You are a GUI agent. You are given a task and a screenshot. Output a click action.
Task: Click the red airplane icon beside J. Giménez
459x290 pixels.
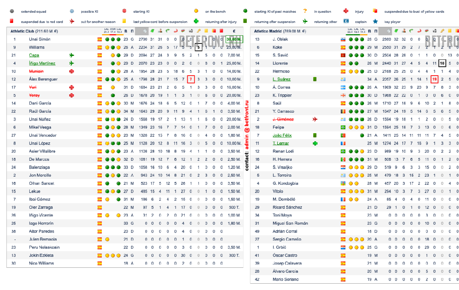(315, 119)
